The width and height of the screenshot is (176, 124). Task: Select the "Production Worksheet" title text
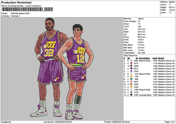[16, 2]
